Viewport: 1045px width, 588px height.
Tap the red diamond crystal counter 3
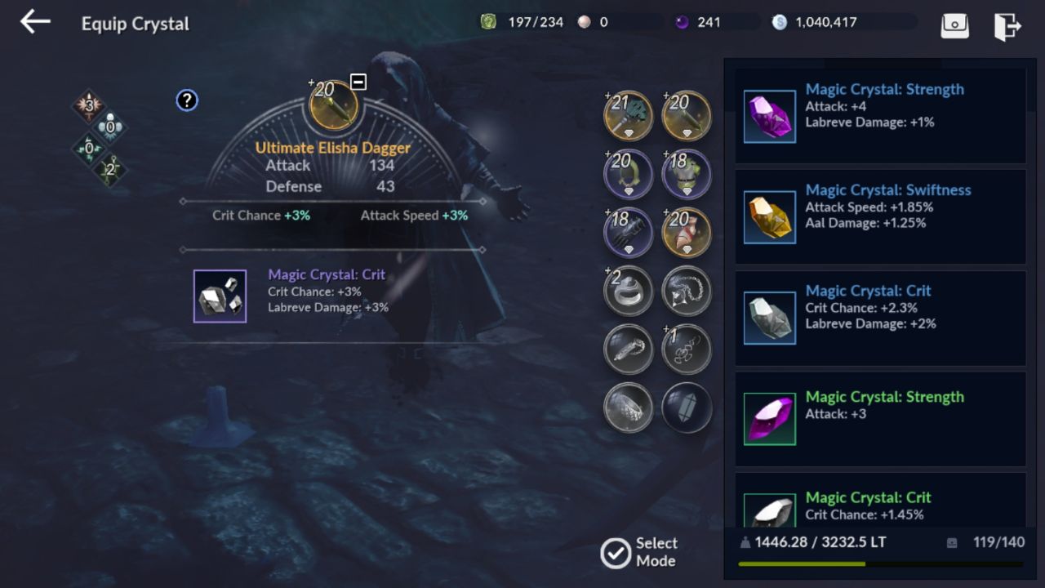coord(89,105)
